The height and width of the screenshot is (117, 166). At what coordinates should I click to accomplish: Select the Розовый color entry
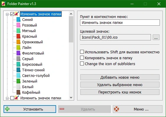point(30,25)
